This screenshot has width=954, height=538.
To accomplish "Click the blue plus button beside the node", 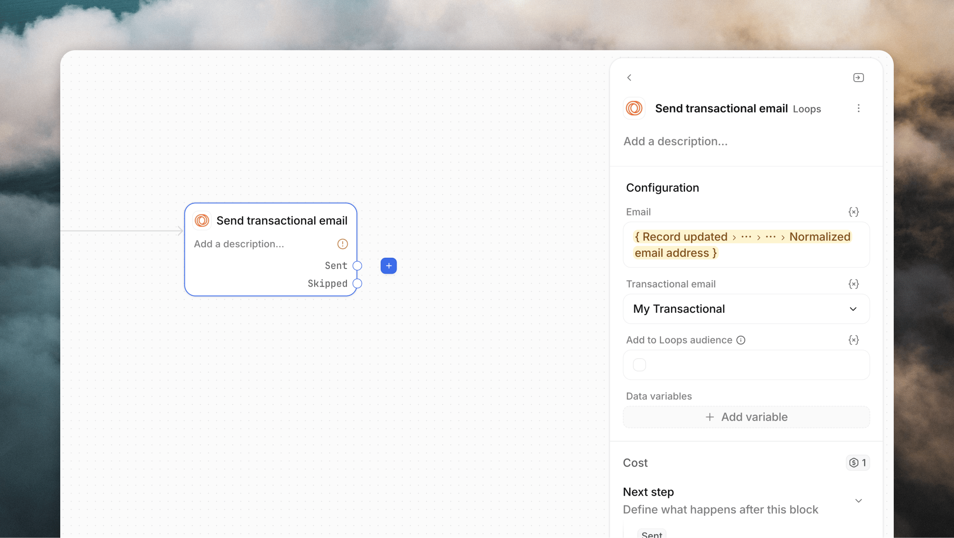I will click(389, 266).
